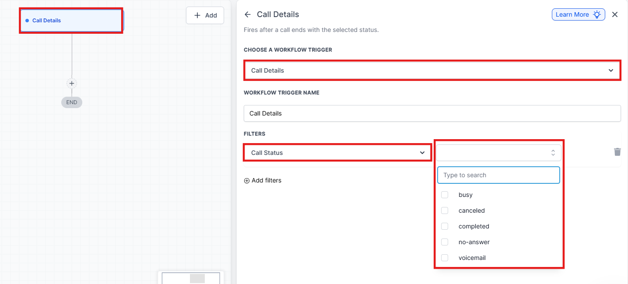The height and width of the screenshot is (284, 628).
Task: Expand the Call Status filter dropdown
Action: tap(337, 153)
